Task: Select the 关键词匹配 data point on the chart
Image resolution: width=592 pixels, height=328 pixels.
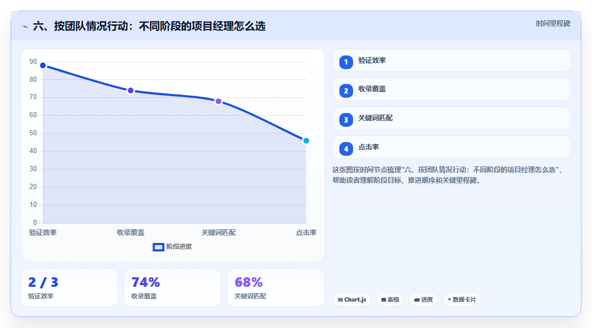Action: (218, 101)
